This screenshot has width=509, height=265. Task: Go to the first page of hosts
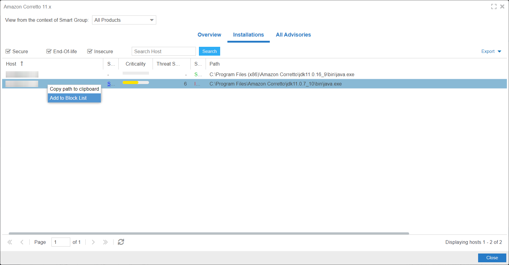click(x=10, y=242)
